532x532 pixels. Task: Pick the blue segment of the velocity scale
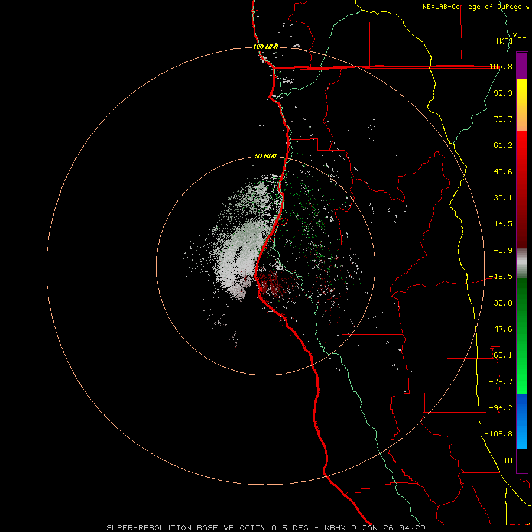click(522, 421)
